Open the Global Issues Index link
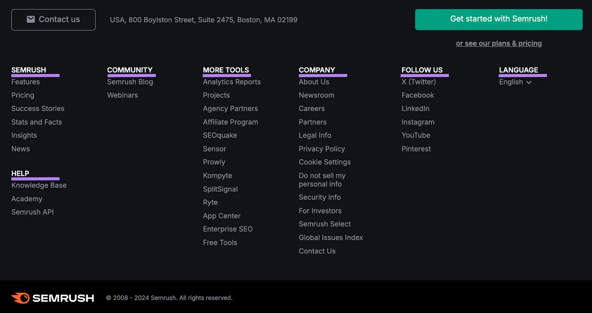 331,237
